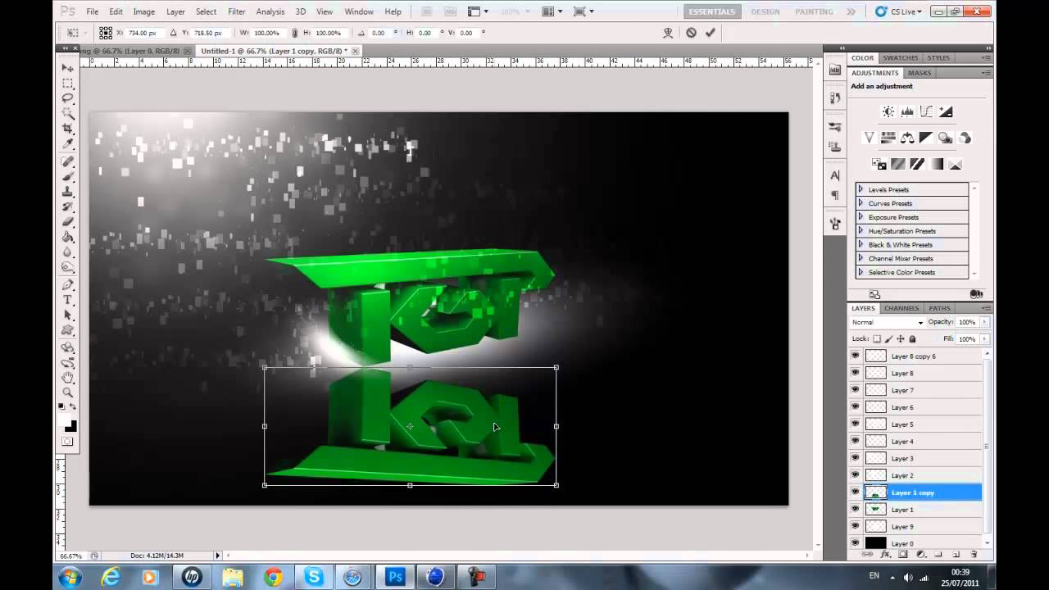Expand Channel Mixer Presets
Viewport: 1049px width, 590px height.
861,258
